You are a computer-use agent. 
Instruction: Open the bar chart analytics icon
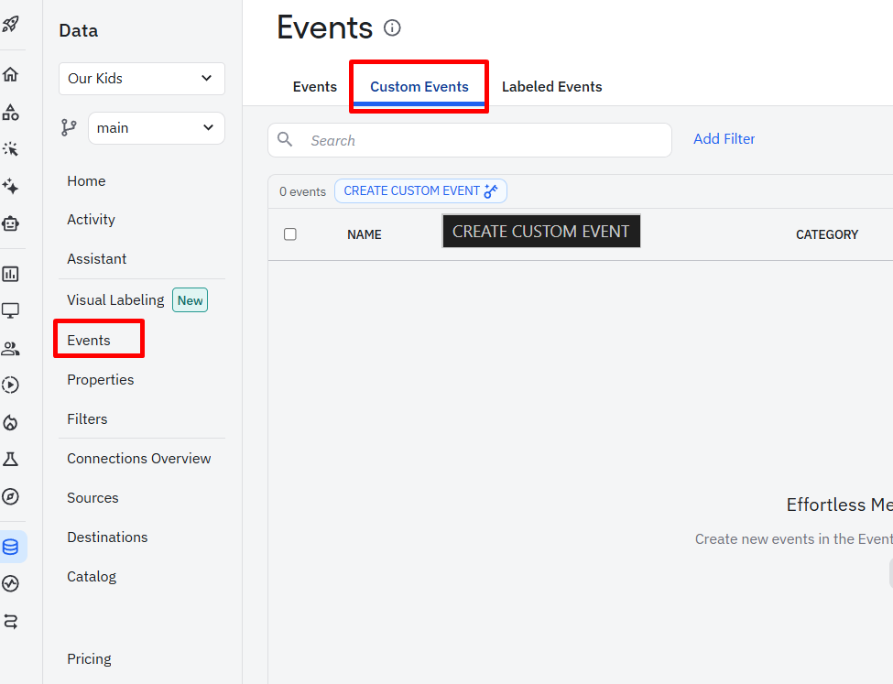(11, 274)
